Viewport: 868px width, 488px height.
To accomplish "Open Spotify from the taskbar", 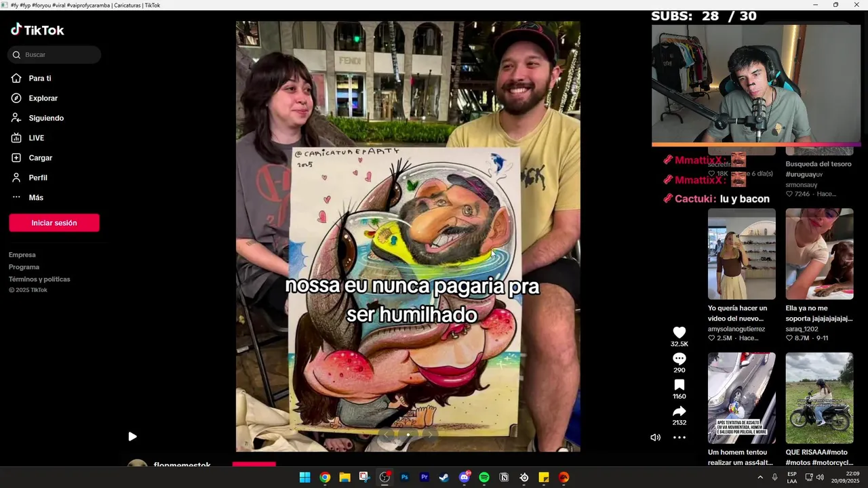I will [x=484, y=477].
